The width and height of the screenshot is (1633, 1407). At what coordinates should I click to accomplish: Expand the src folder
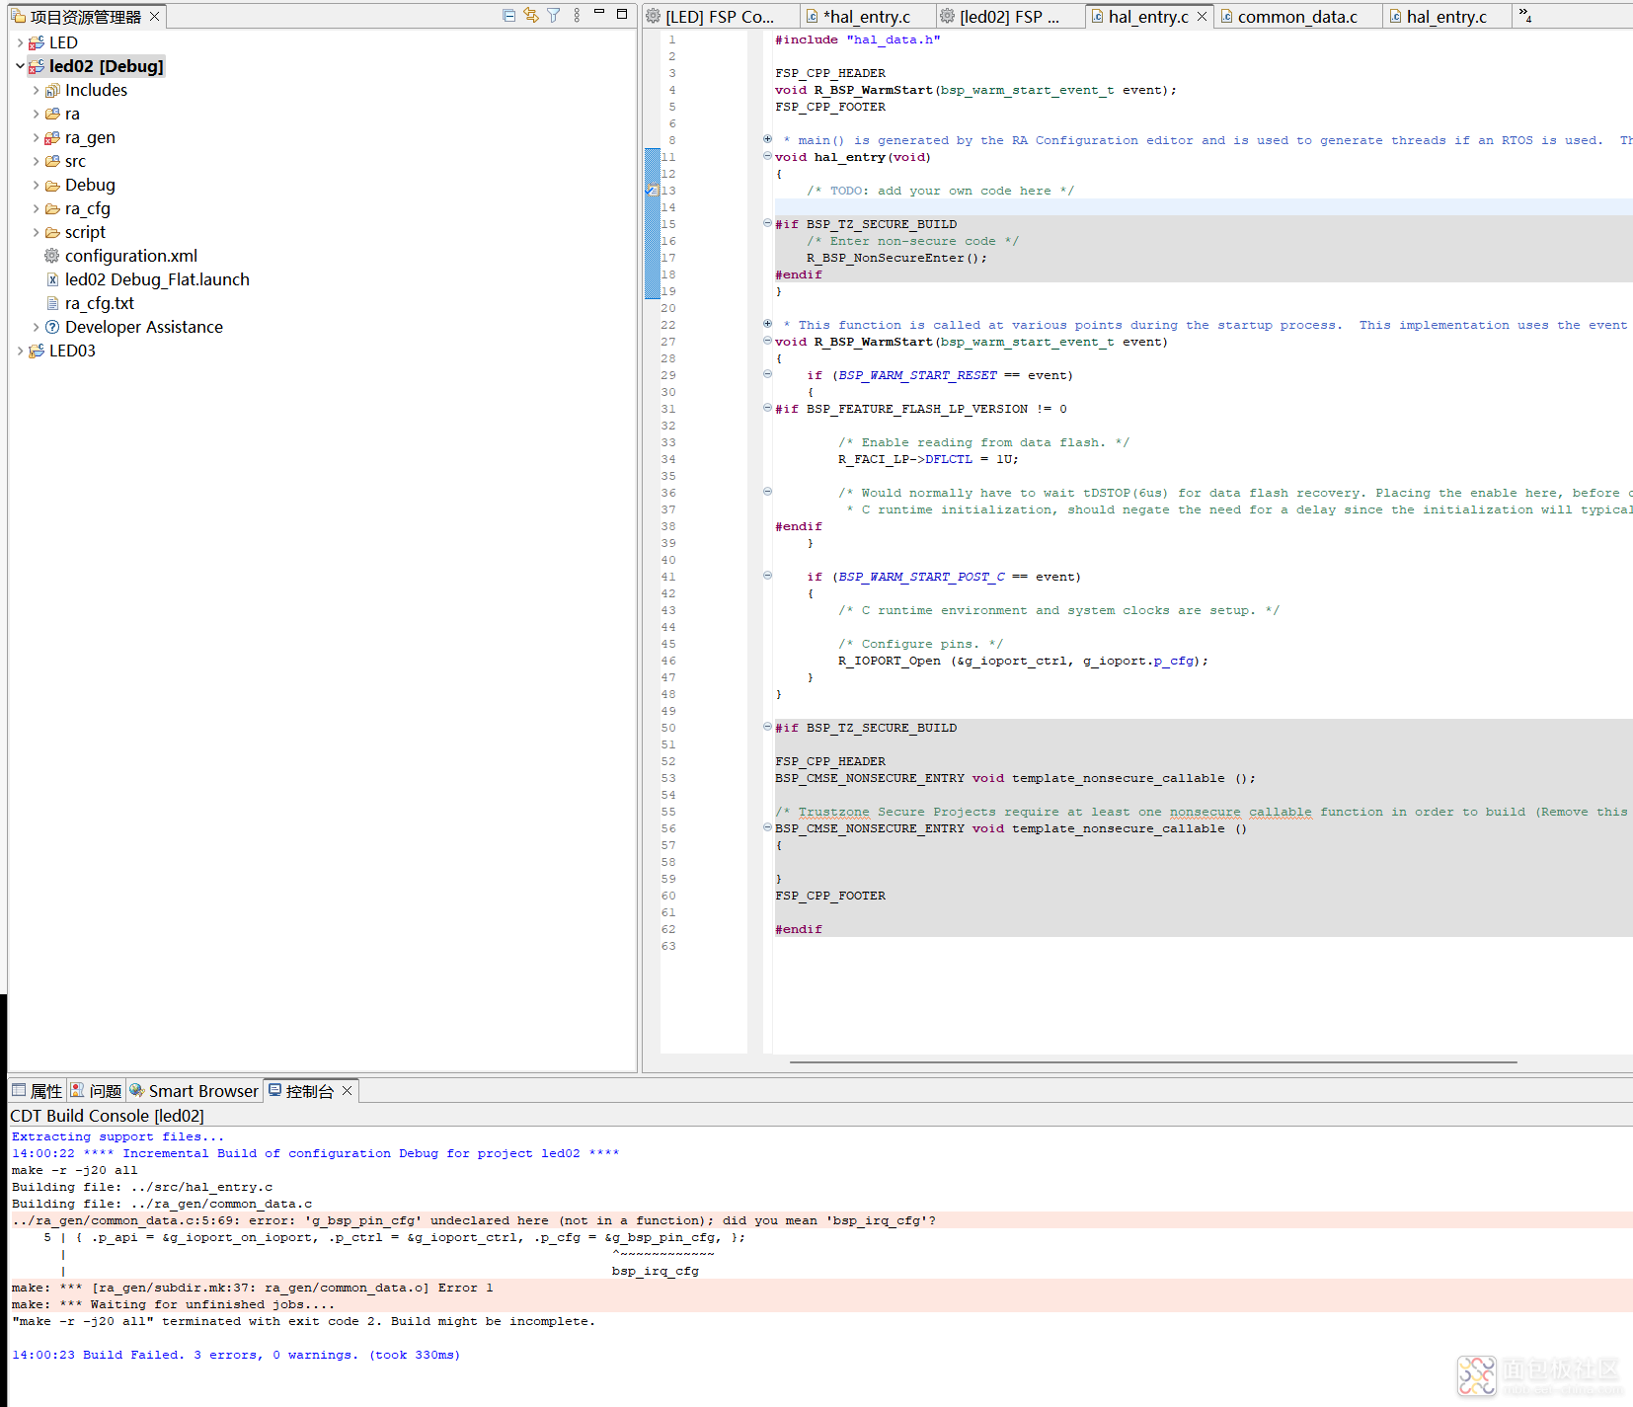(36, 161)
